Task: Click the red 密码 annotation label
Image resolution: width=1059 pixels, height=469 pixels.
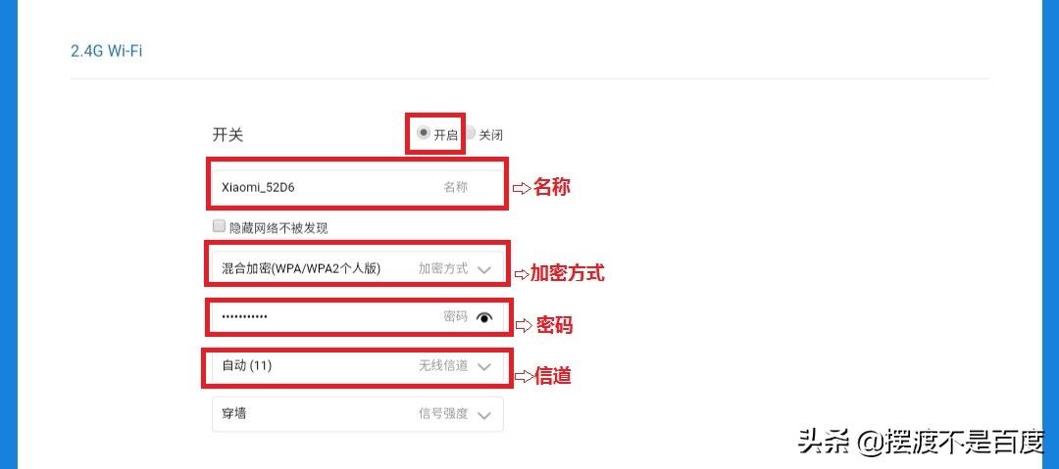Action: coord(552,325)
